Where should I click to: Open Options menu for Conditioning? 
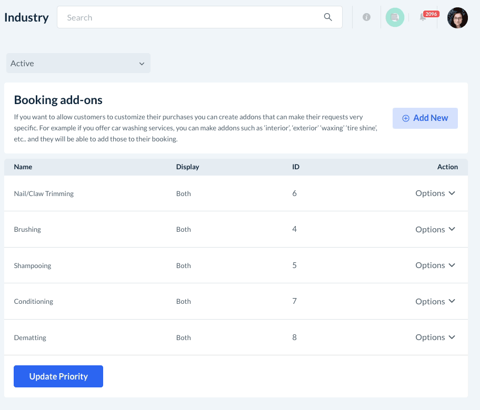435,302
